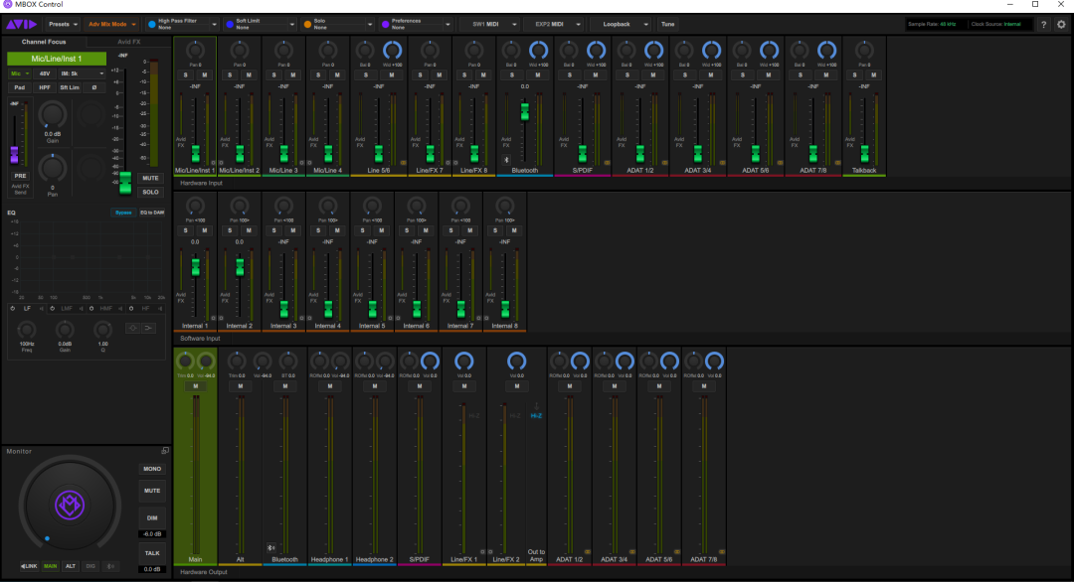The height and width of the screenshot is (582, 1074).
Task: Solo the Line 5/6 input channel
Action: (x=366, y=75)
